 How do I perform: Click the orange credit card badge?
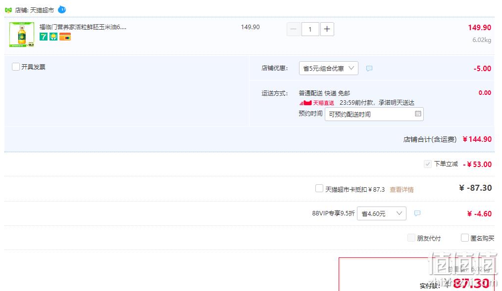[65, 37]
